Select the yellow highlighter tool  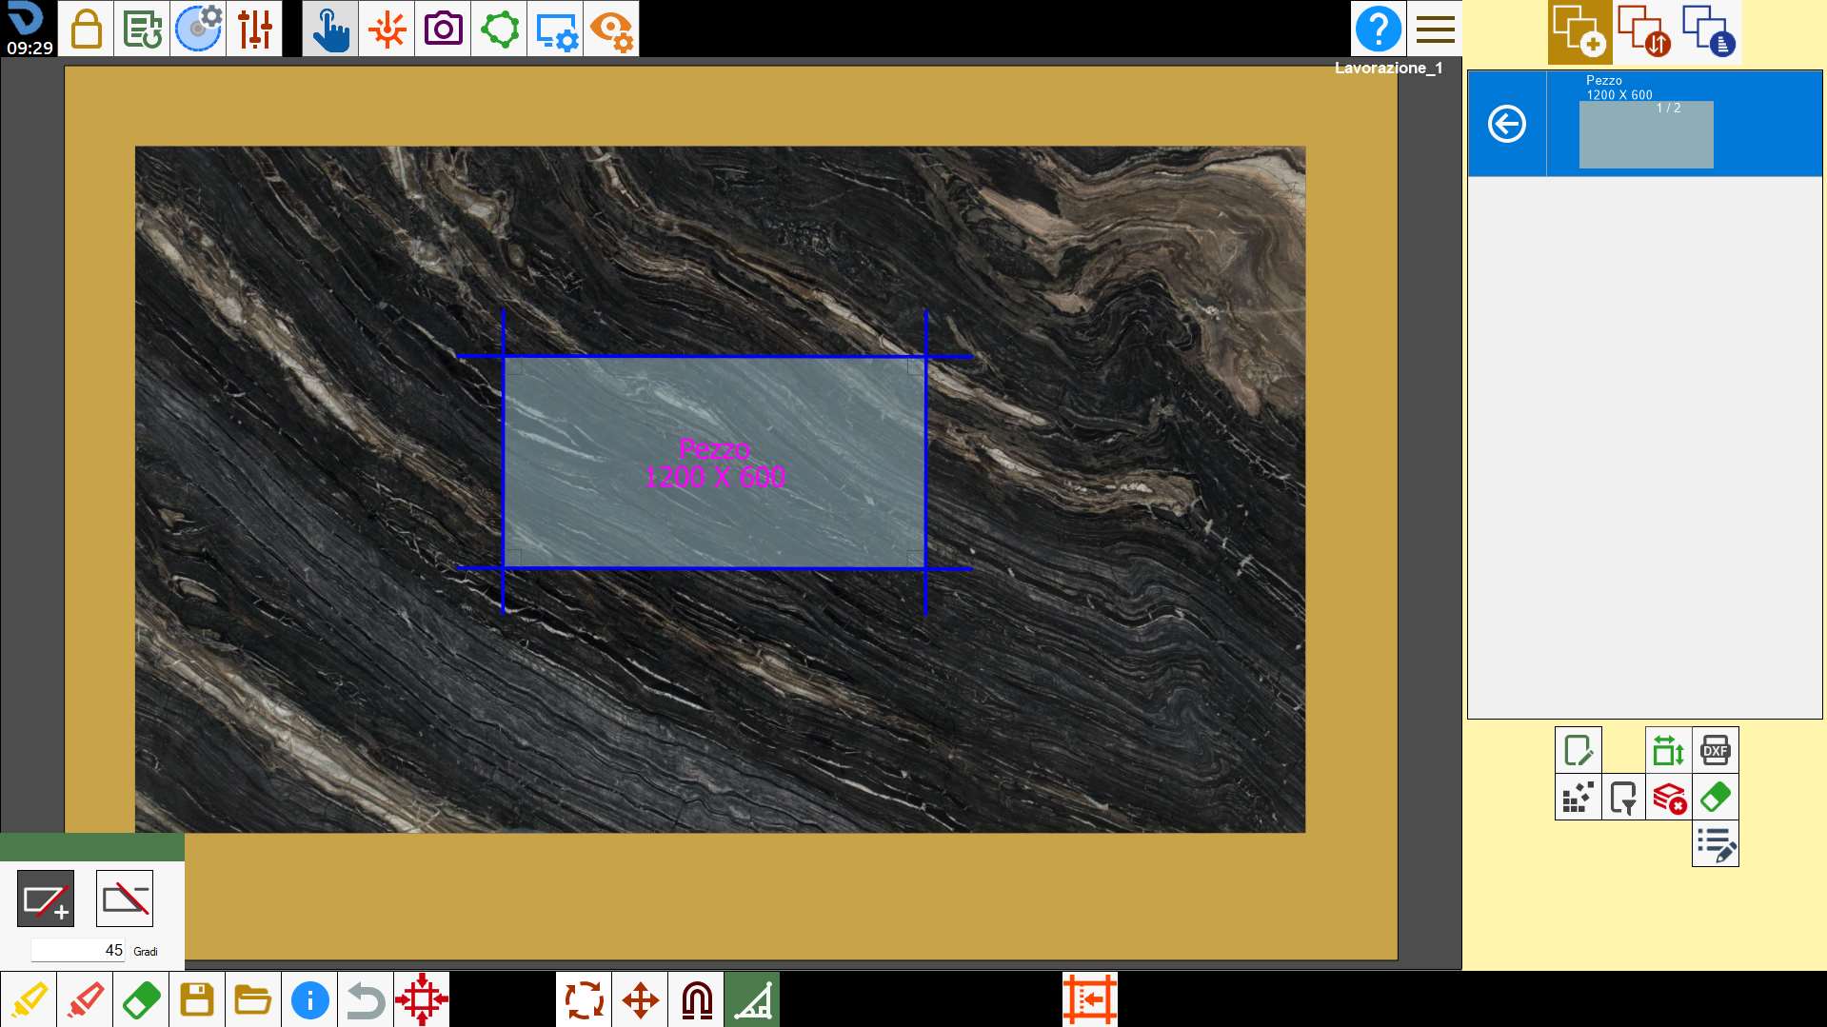[x=28, y=999]
